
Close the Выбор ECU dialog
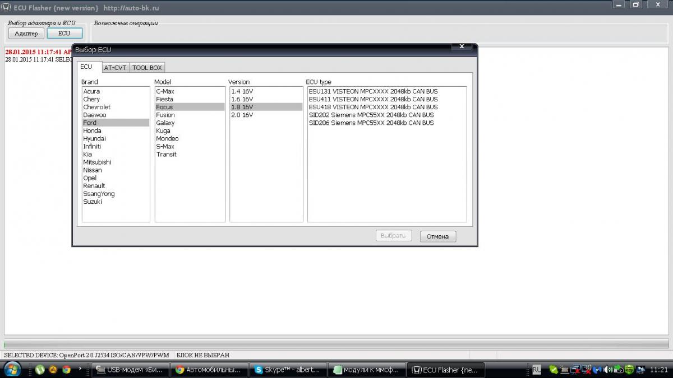coord(462,47)
